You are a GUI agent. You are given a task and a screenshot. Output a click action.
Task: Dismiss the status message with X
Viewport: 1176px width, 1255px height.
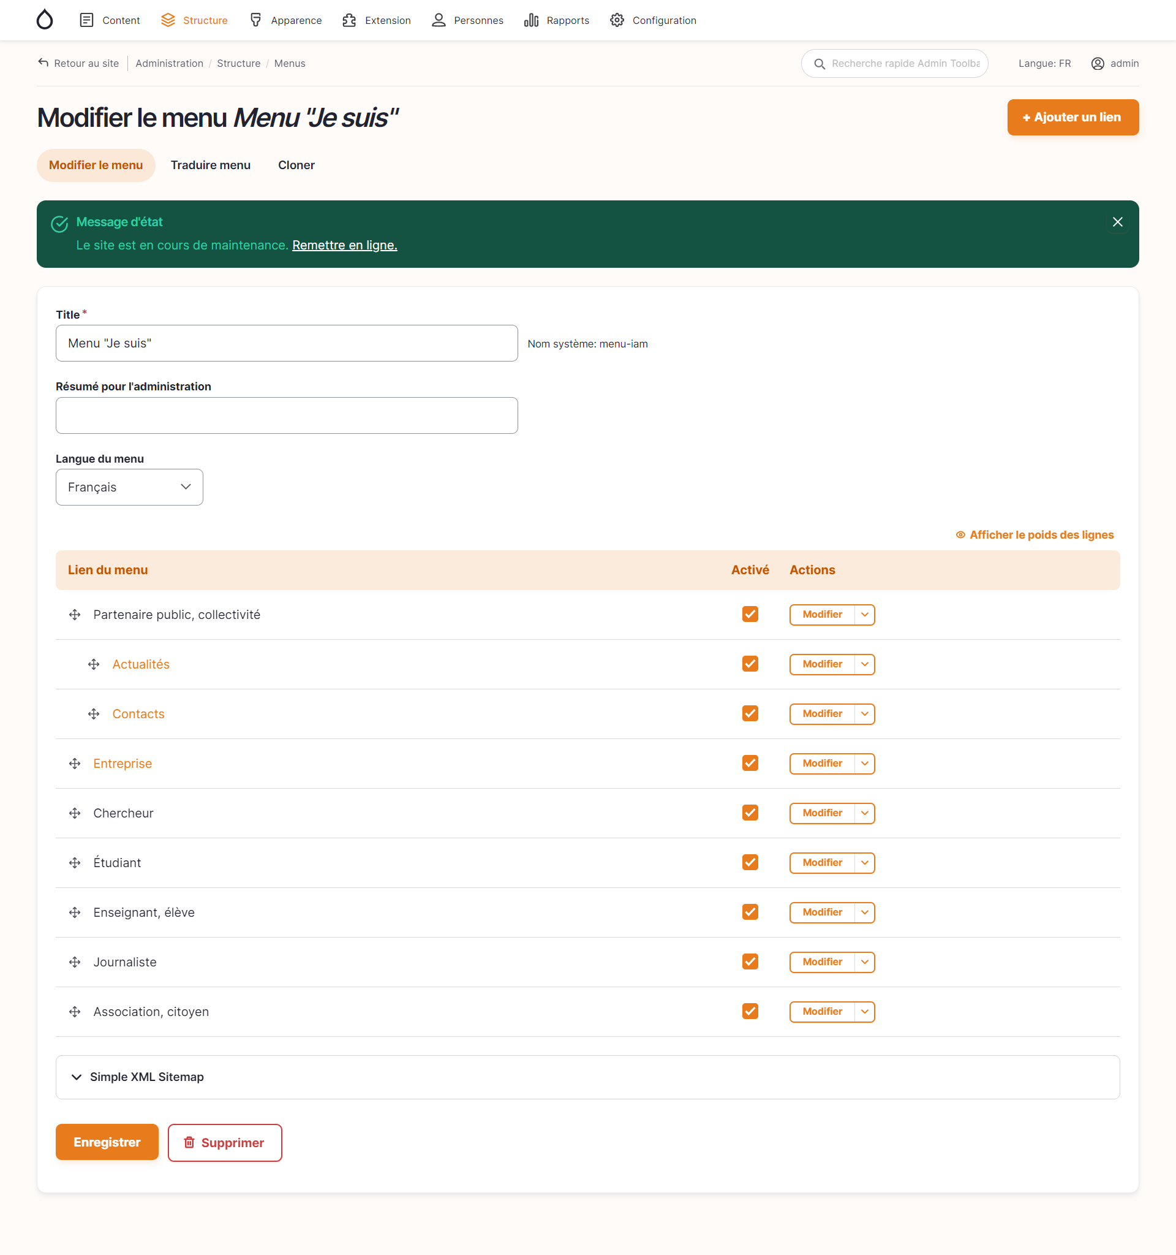1117,222
